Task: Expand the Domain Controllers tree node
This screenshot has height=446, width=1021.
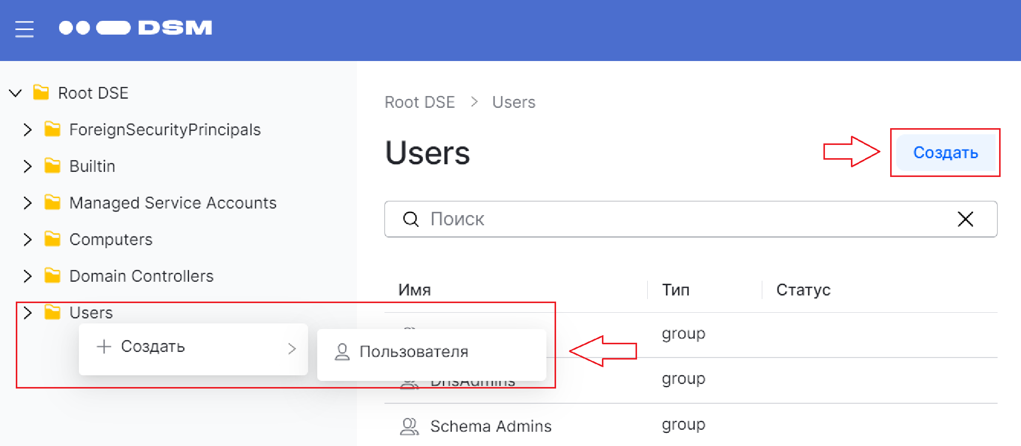Action: point(27,276)
